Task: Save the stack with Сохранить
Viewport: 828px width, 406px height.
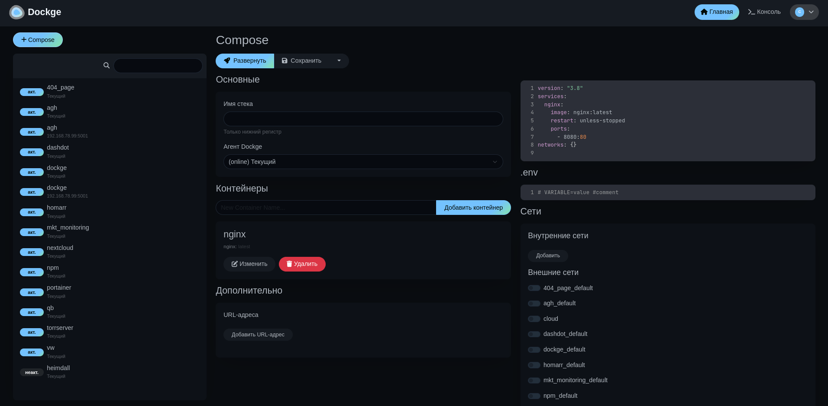Action: pos(302,61)
